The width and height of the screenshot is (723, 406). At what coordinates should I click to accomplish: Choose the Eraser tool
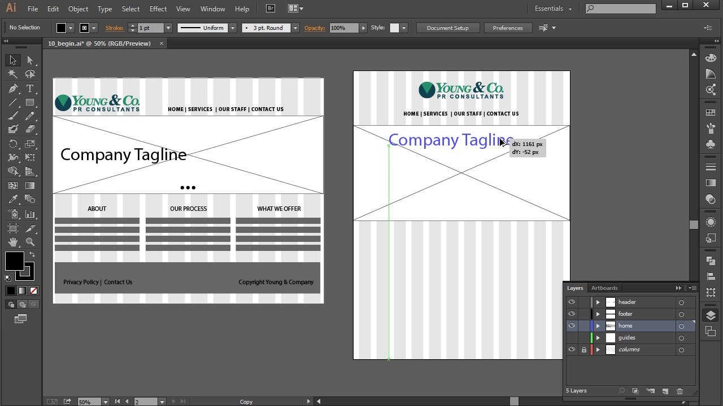(30, 130)
